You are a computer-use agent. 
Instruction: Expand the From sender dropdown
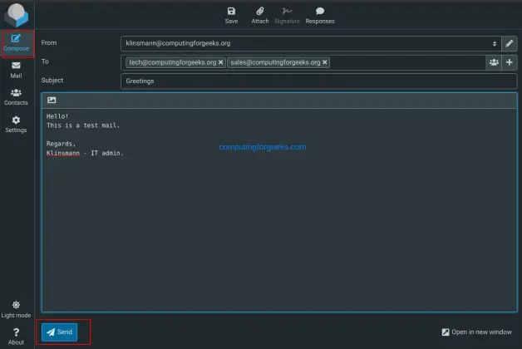(495, 43)
